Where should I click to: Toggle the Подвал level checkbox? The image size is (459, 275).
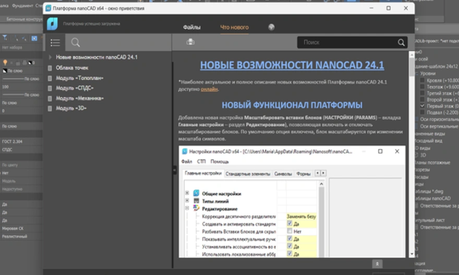(x=422, y=113)
